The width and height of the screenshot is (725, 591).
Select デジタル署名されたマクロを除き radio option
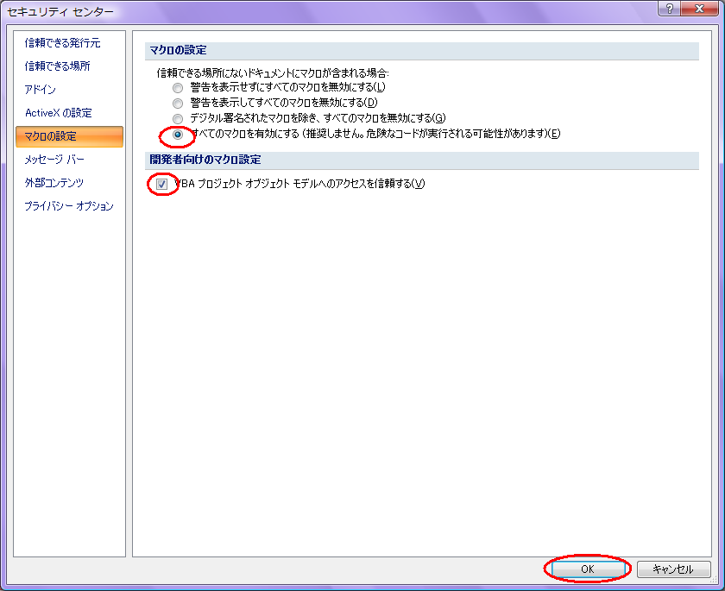point(178,118)
